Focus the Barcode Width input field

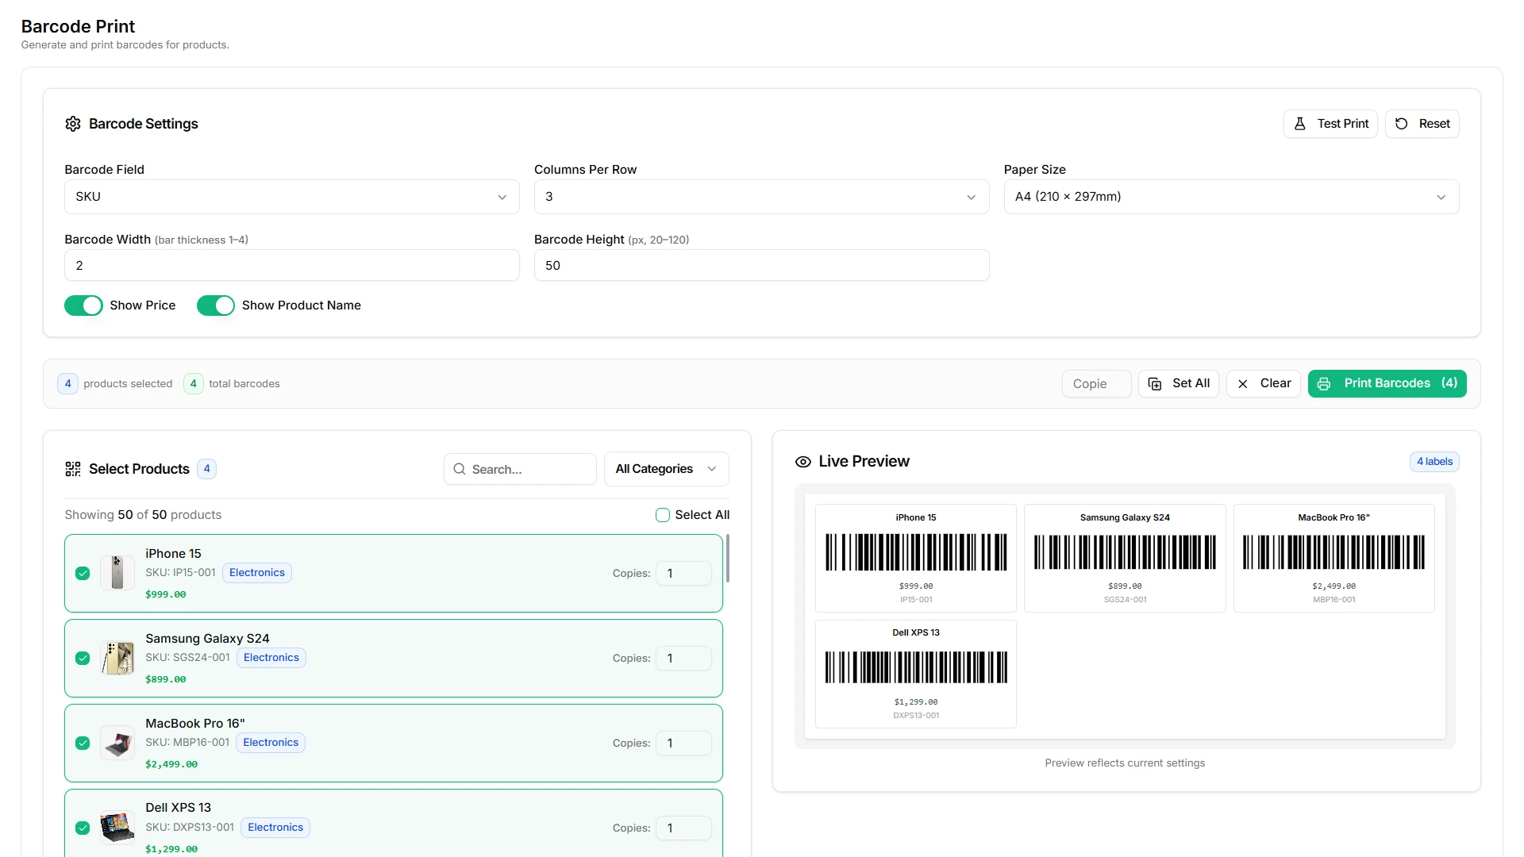click(x=292, y=265)
